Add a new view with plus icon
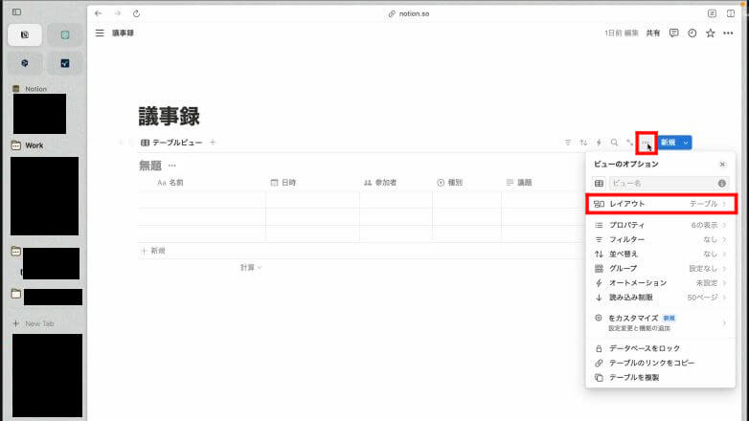This screenshot has height=421, width=749. tap(213, 143)
